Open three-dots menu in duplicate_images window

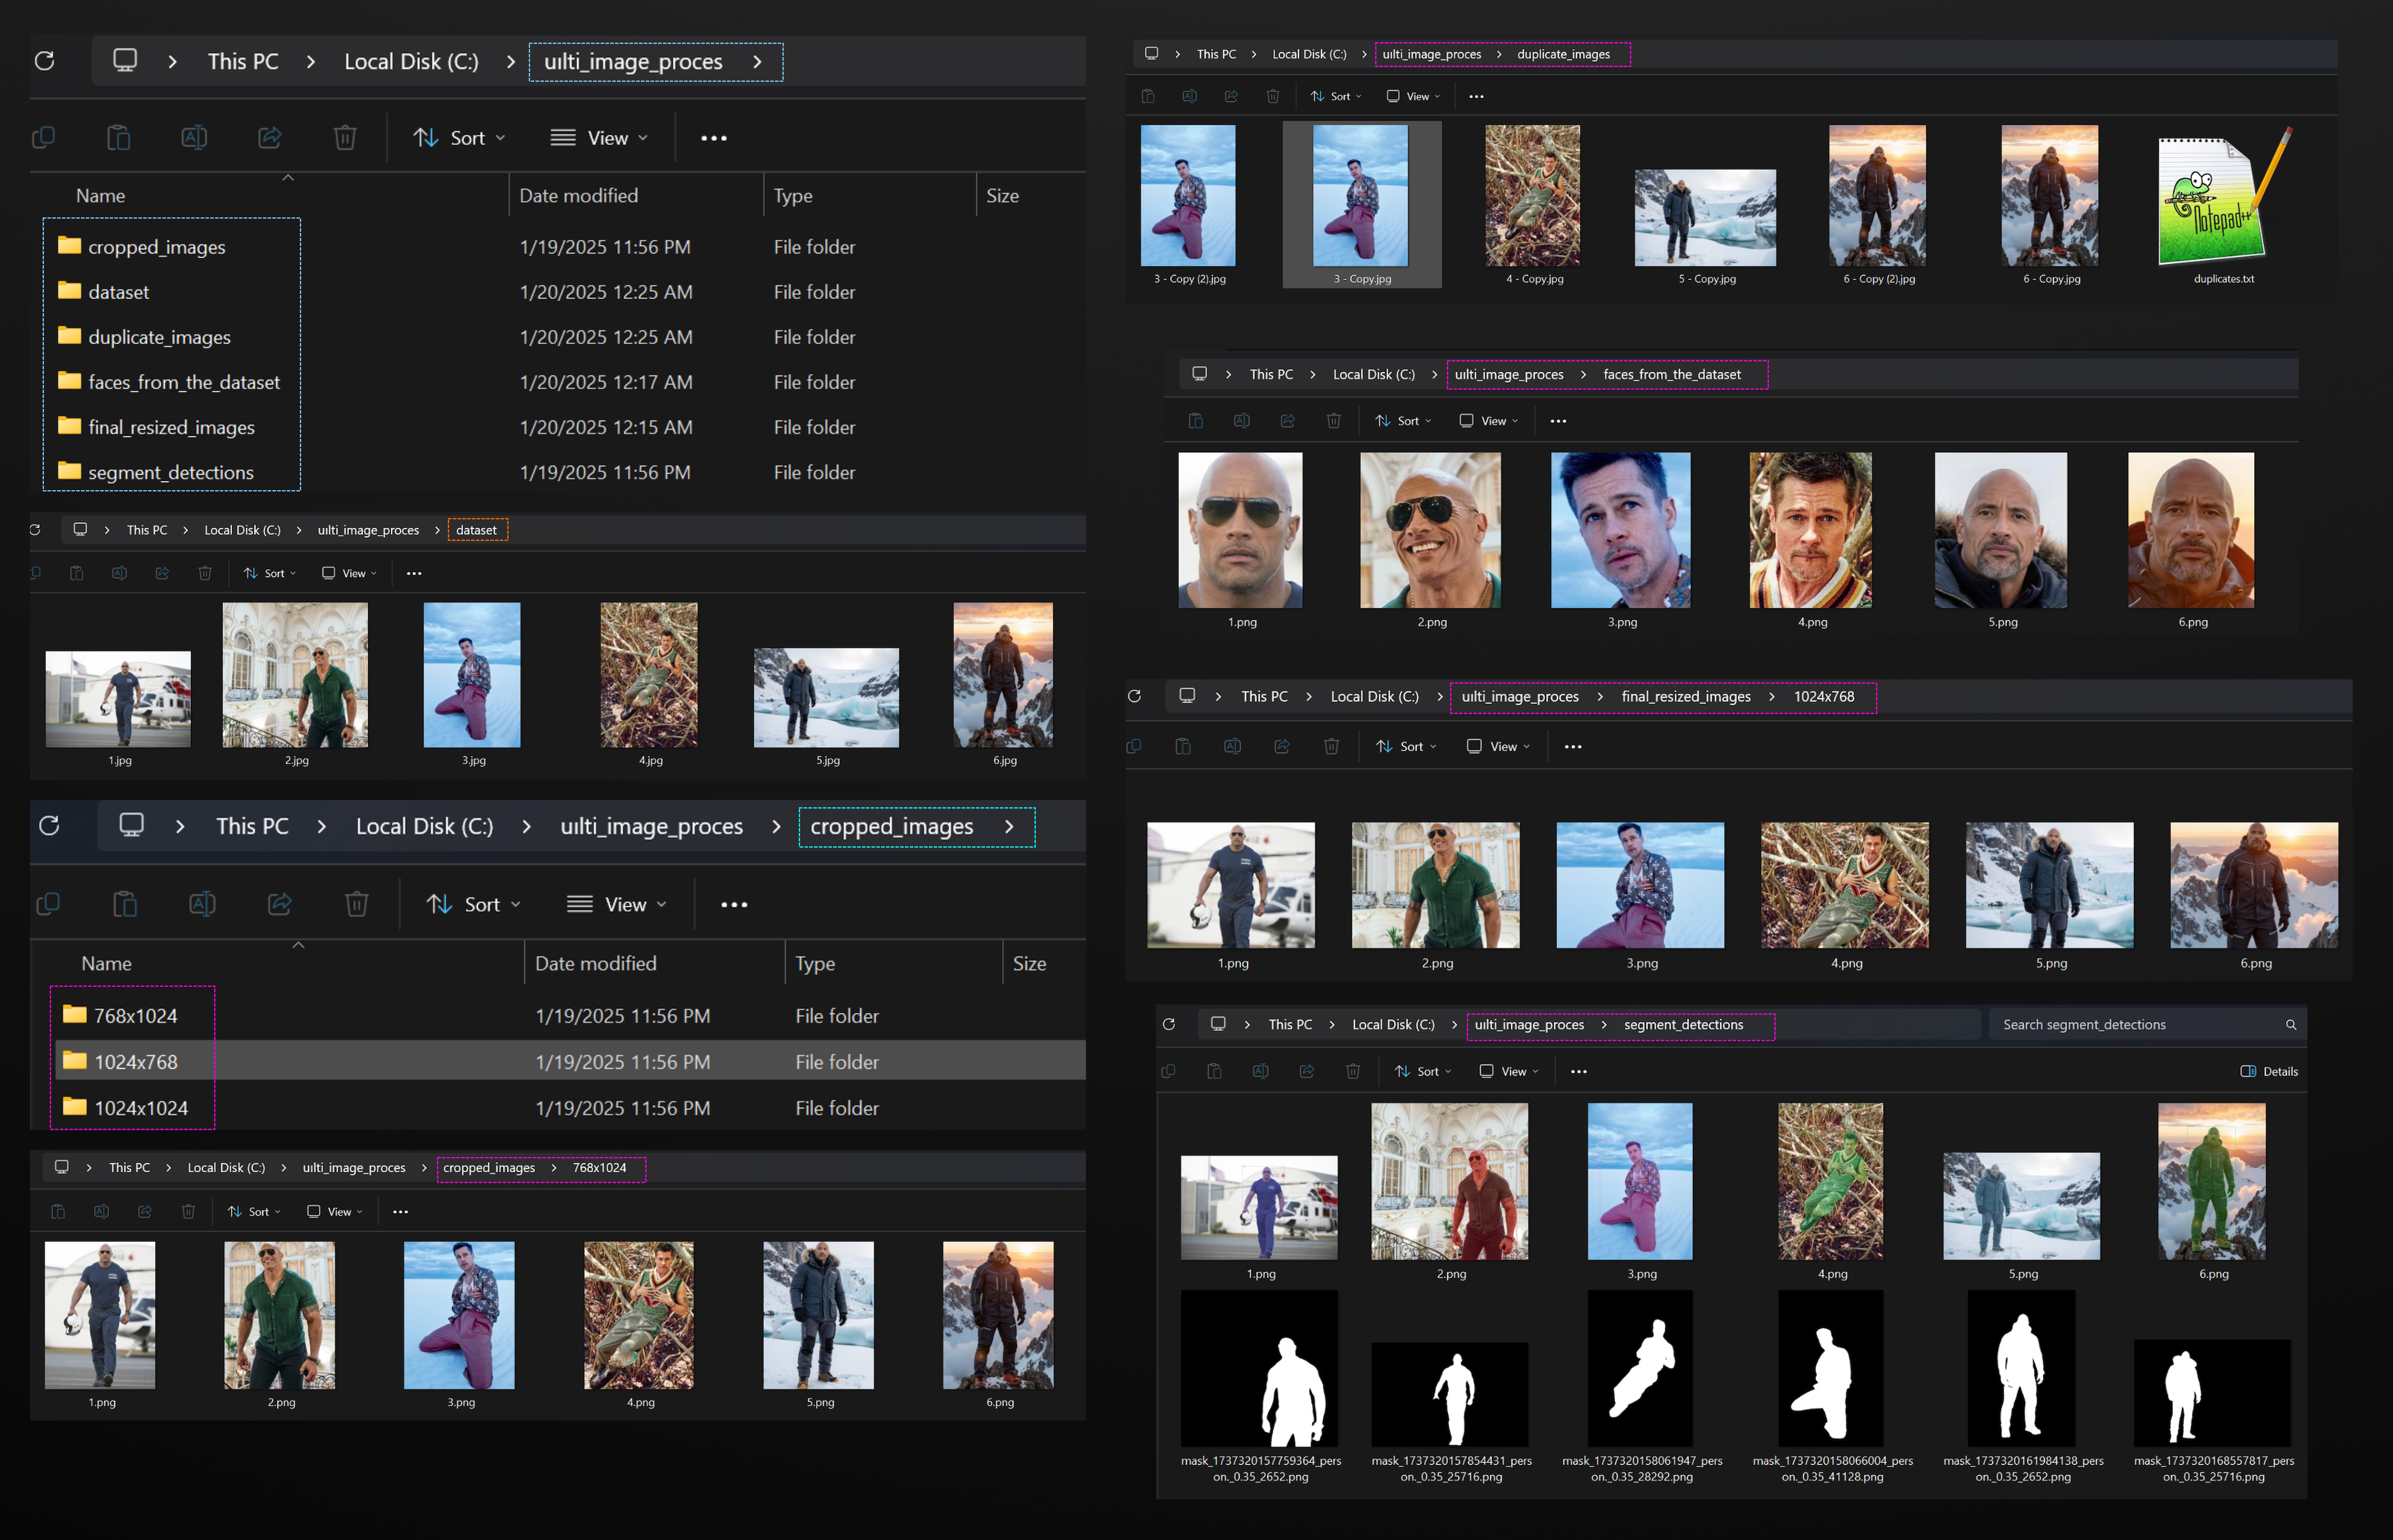coord(1476,97)
